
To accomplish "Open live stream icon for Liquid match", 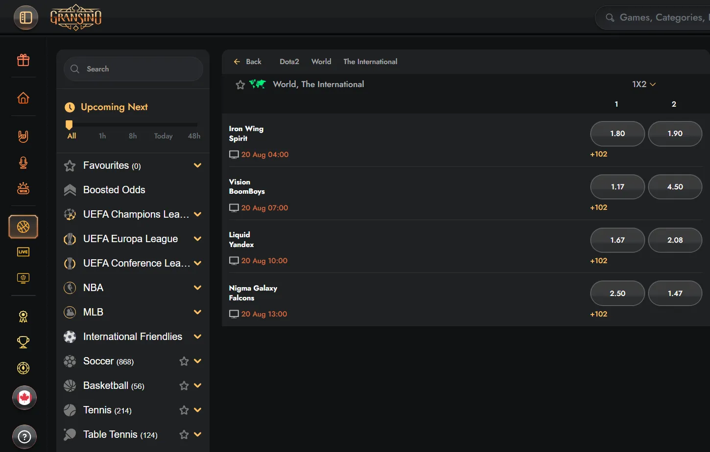I will tap(234, 261).
